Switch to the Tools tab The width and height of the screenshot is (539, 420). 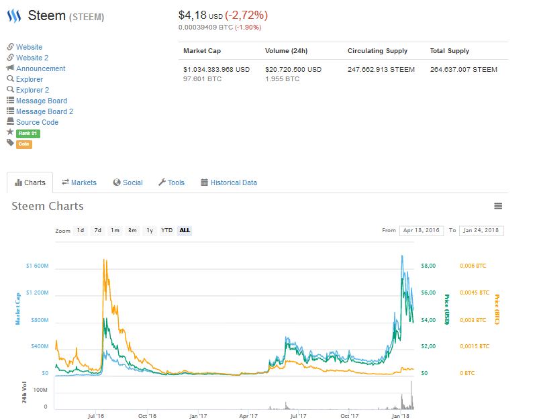pyautogui.click(x=172, y=182)
